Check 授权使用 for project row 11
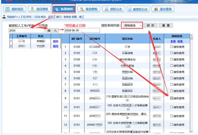198x135 pixels. pyautogui.click(x=172, y=116)
